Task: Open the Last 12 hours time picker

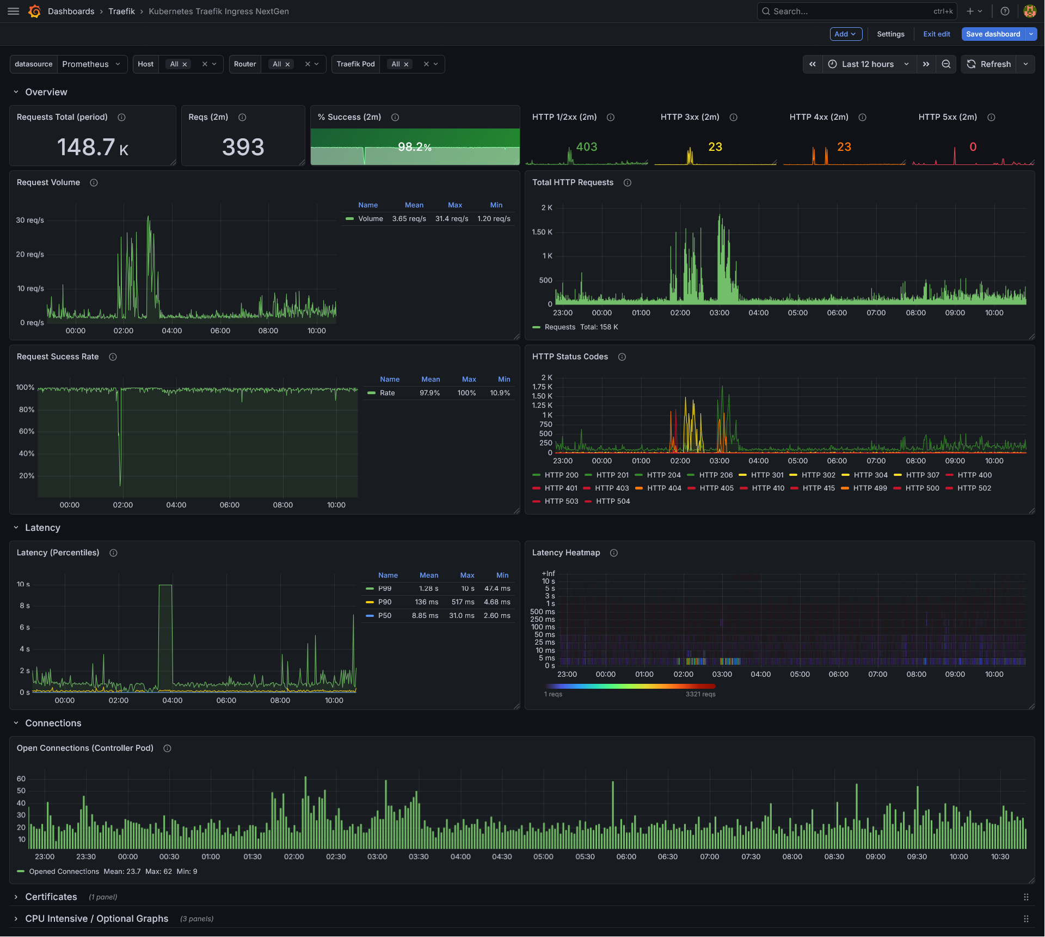Action: [869, 64]
